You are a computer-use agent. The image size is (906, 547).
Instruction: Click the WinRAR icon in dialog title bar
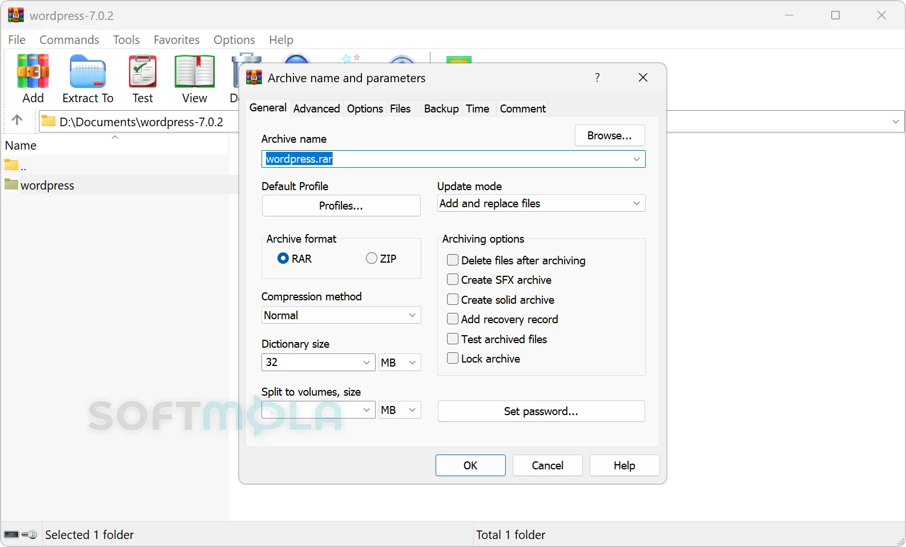(x=254, y=78)
